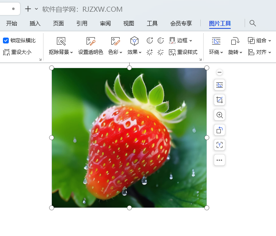The width and height of the screenshot is (276, 236).
Task: Click the top-center resize handle of image
Action: click(129, 68)
